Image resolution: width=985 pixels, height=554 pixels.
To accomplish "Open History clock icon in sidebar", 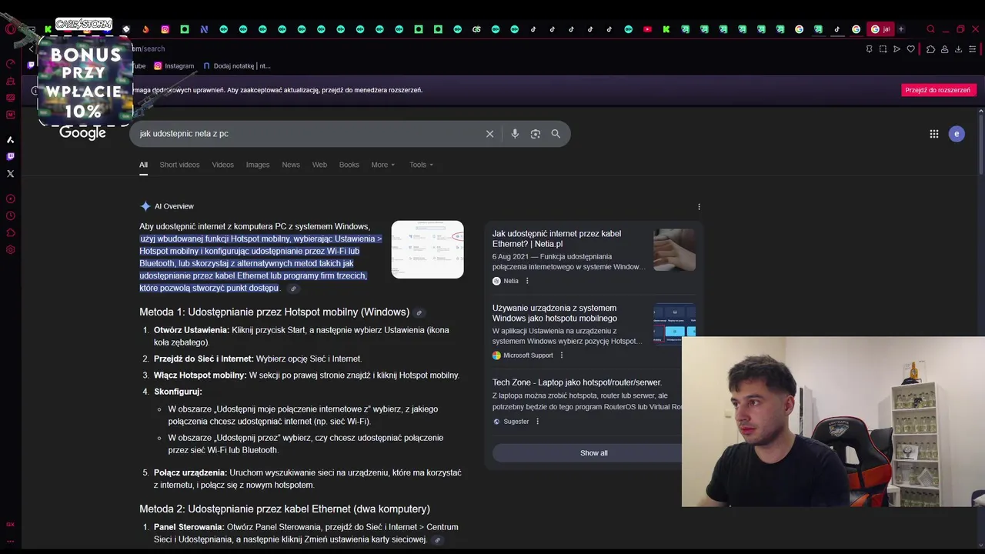I will coord(10,215).
